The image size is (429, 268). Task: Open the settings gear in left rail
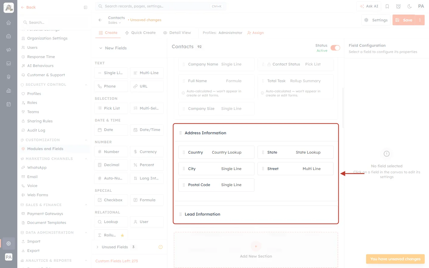click(9, 243)
